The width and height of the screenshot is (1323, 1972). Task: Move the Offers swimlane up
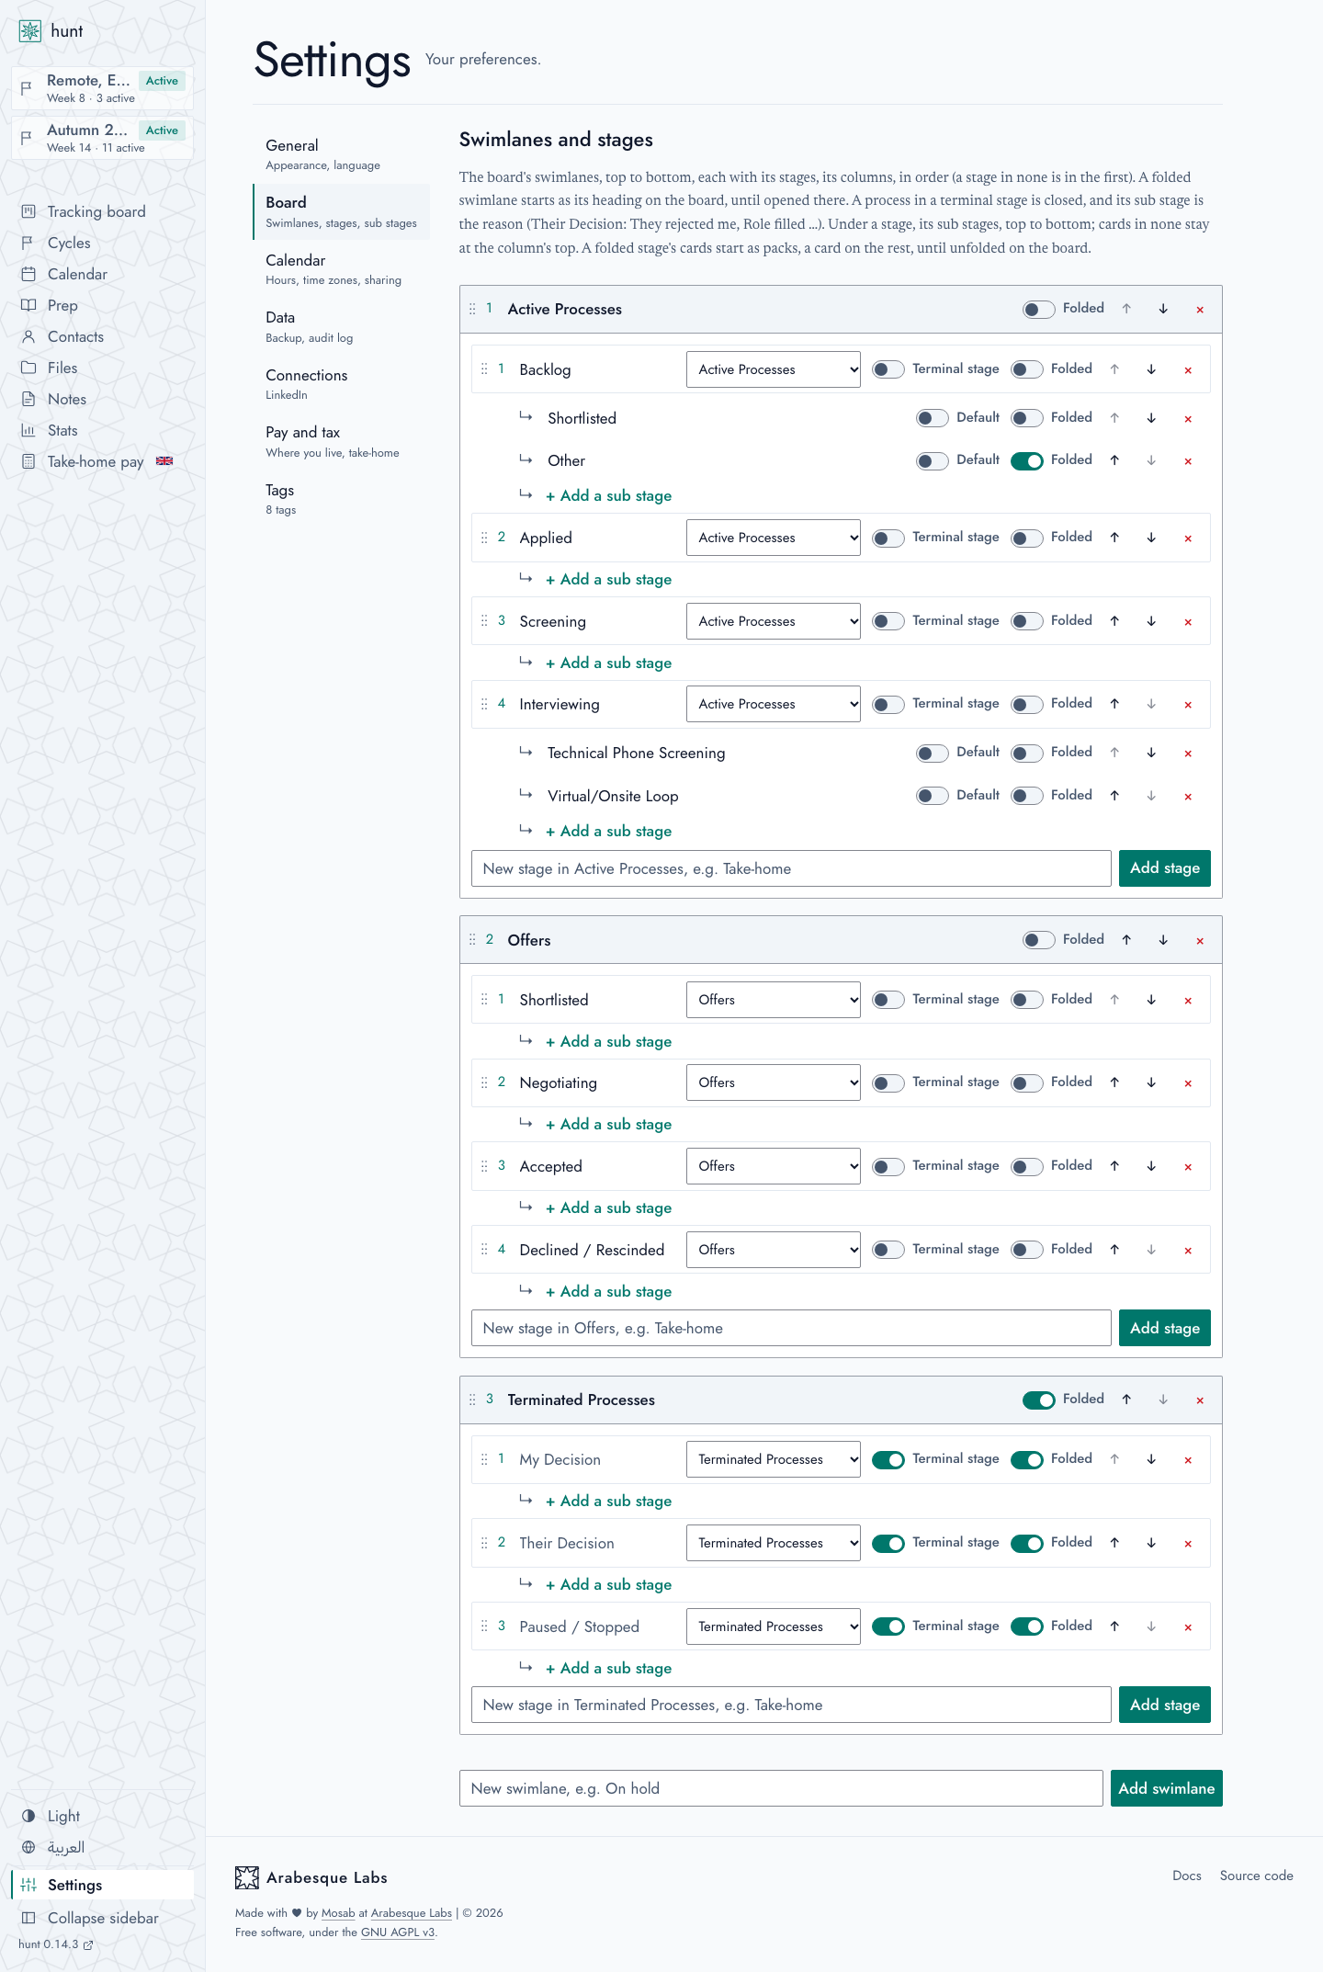pos(1126,940)
